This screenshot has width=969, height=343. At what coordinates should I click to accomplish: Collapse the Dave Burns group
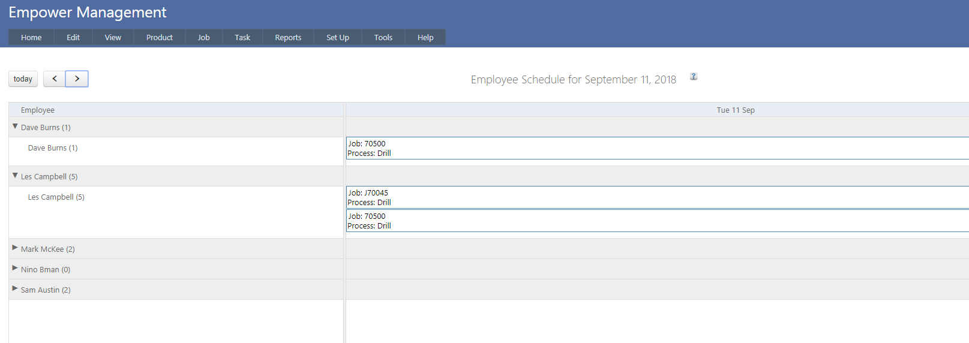pos(15,127)
